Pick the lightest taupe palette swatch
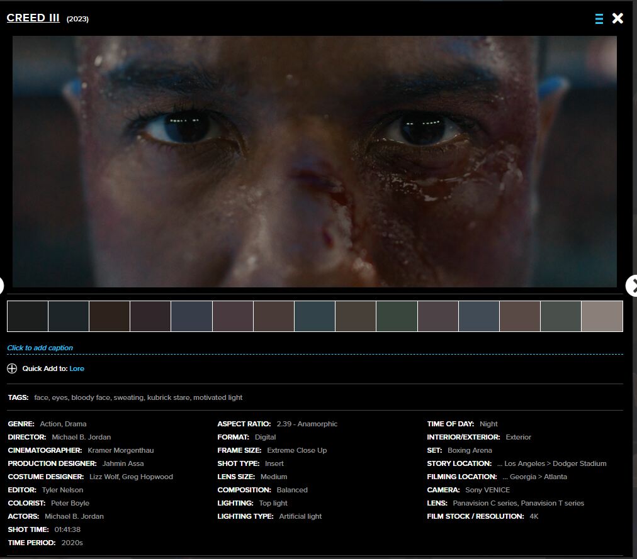 click(x=602, y=316)
